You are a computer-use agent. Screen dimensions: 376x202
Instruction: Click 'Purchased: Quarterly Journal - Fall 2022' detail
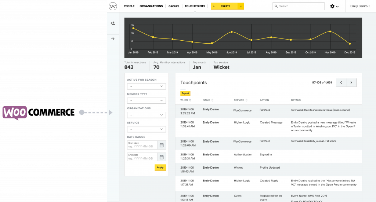pyautogui.click(x=314, y=141)
